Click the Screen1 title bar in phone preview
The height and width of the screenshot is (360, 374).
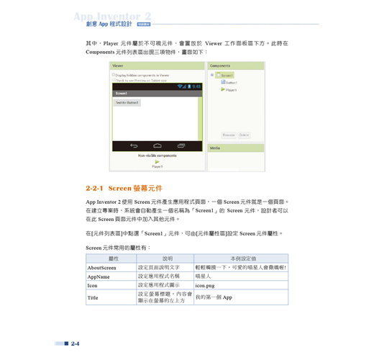tap(158, 94)
